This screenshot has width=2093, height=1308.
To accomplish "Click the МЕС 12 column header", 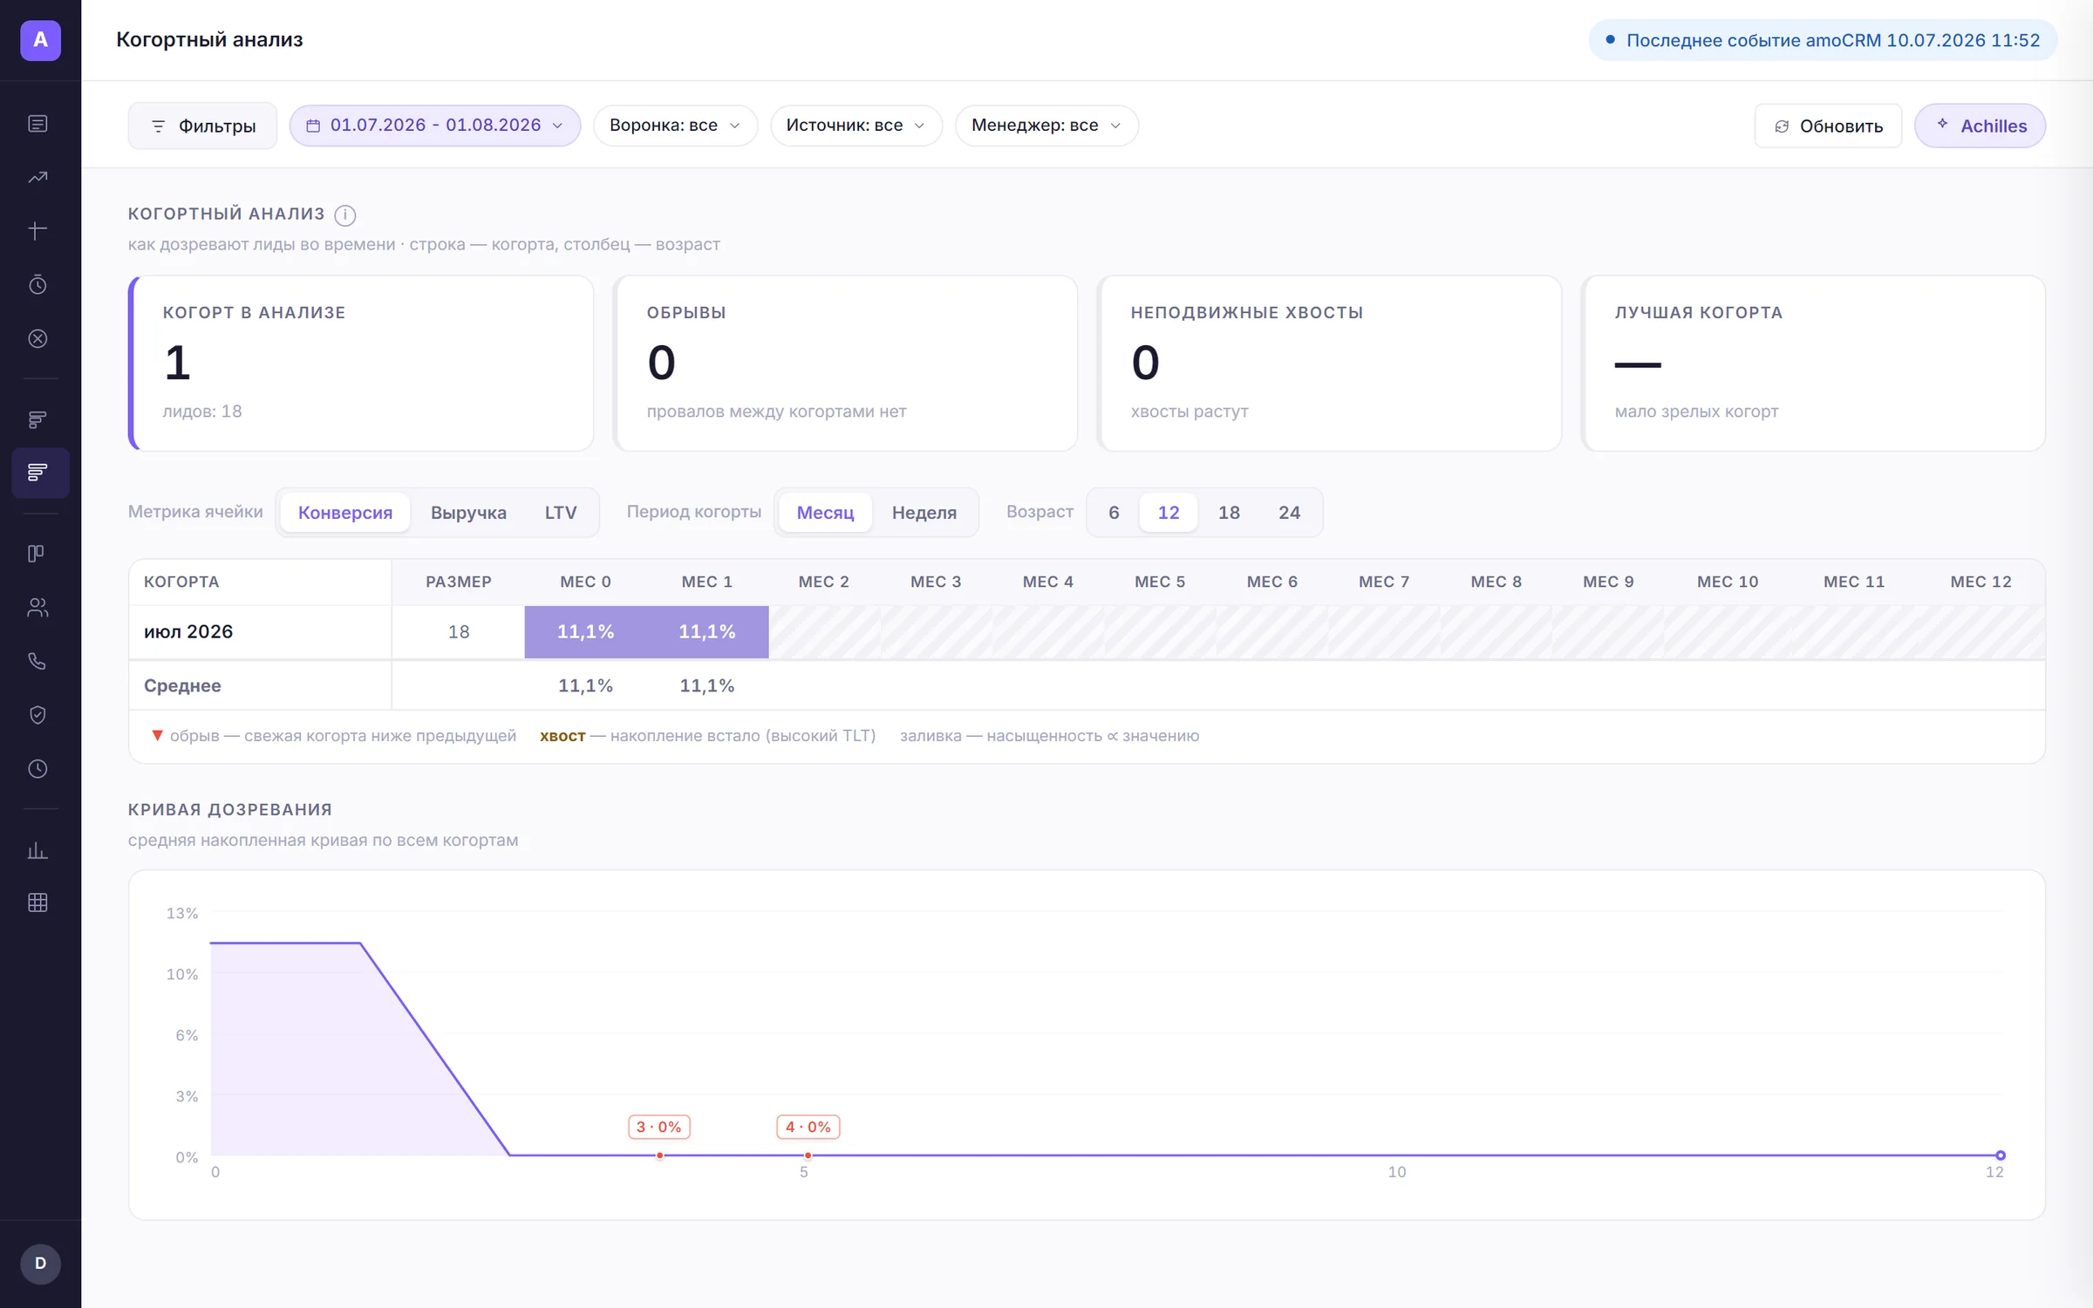I will click(1981, 582).
